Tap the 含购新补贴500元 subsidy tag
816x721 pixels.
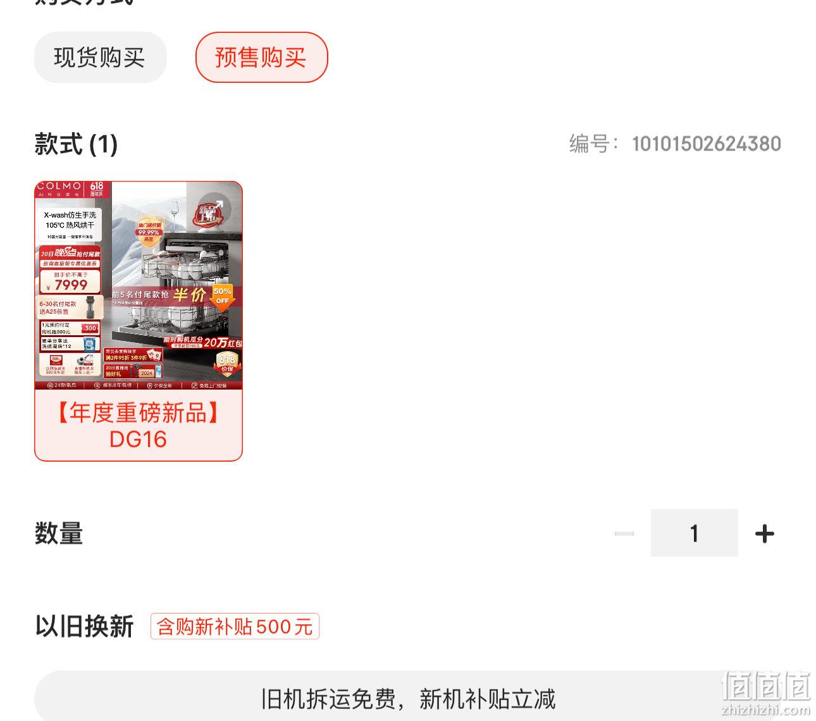[x=235, y=626]
